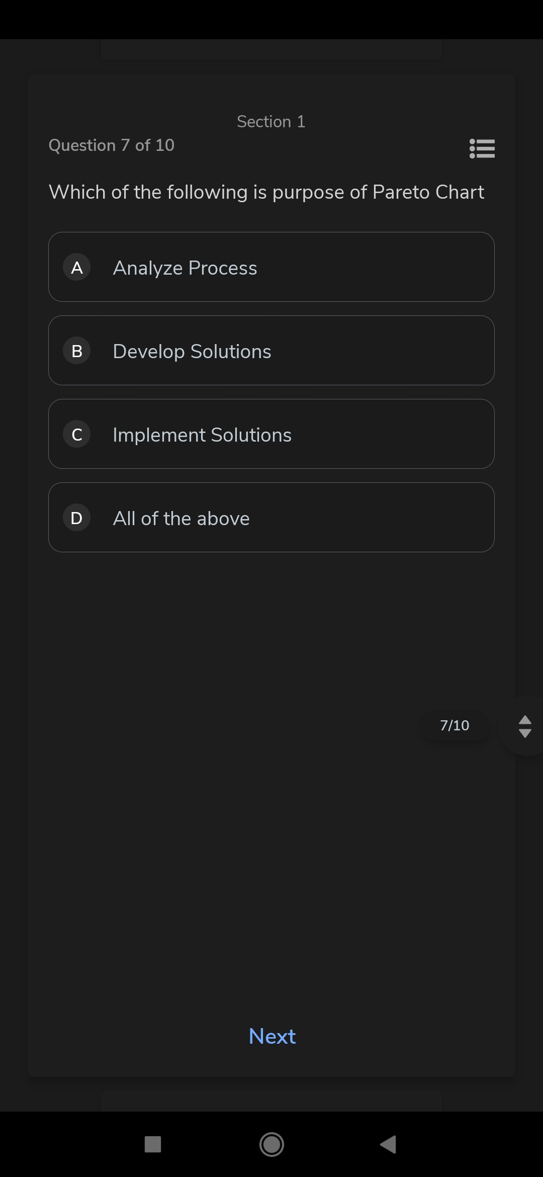Tap Android home circle button

(271, 1144)
